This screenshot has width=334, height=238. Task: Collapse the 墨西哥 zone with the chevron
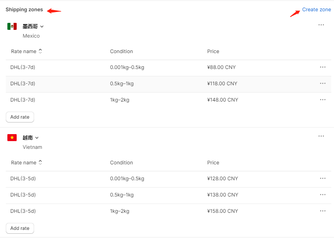coord(42,27)
